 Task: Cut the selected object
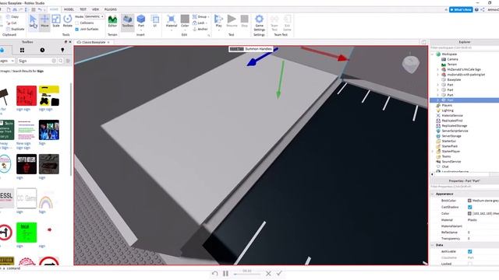click(12, 23)
